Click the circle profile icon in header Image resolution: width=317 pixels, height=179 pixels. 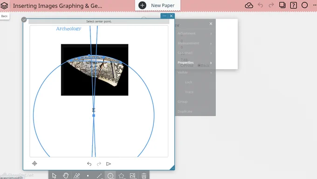pyautogui.click(x=304, y=5)
